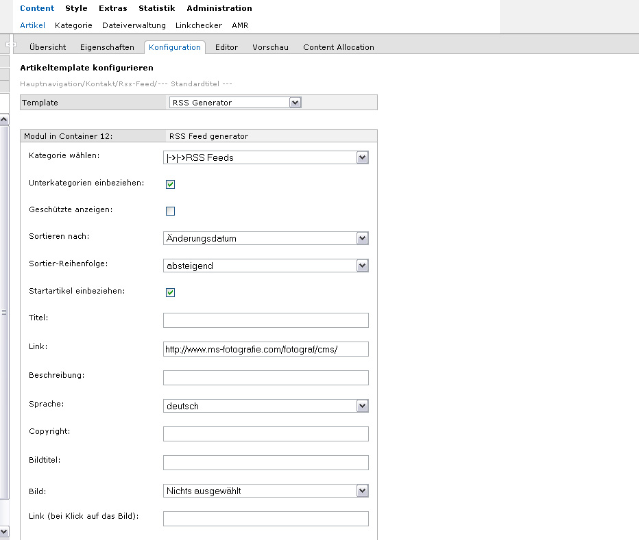639x540 pixels.
Task: Open the Template dropdown
Action: click(x=234, y=103)
